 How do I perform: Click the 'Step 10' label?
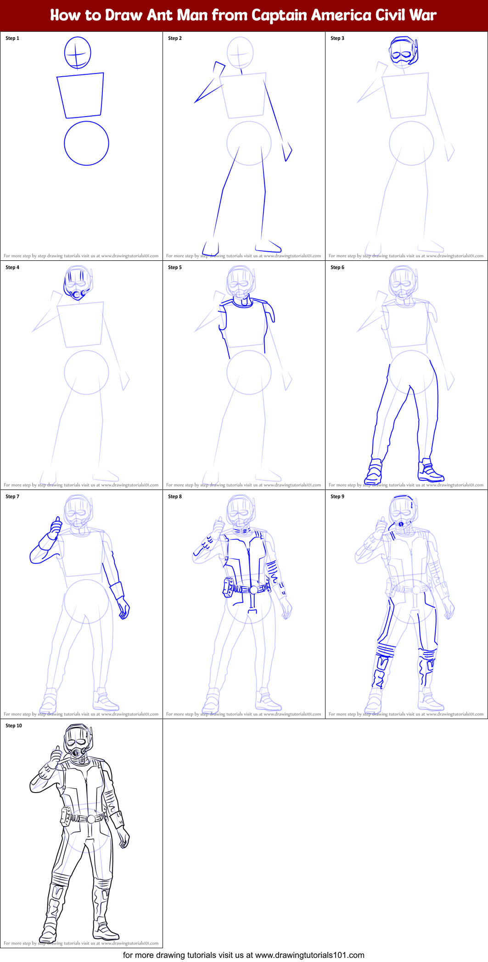click(14, 726)
